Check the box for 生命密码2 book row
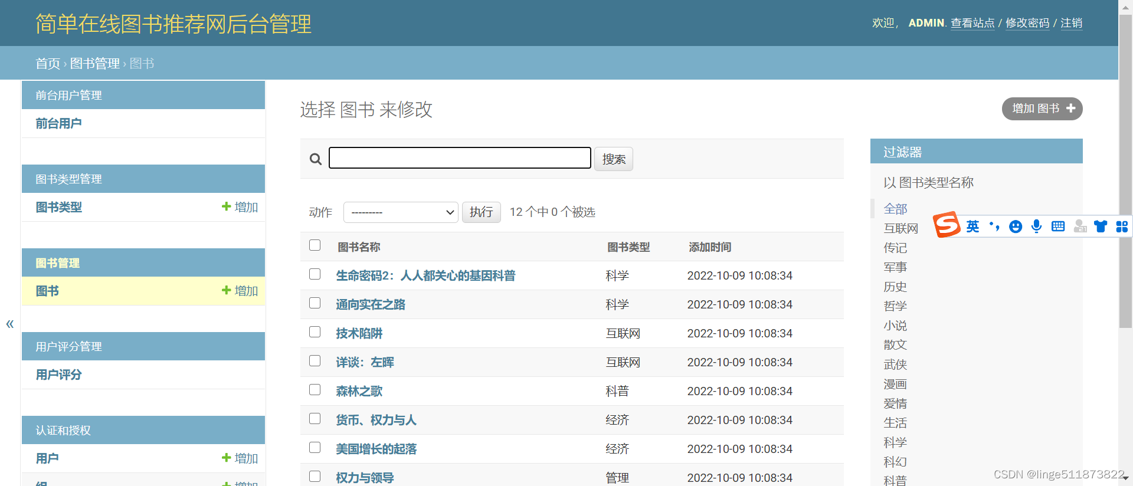The height and width of the screenshot is (486, 1133). click(315, 274)
